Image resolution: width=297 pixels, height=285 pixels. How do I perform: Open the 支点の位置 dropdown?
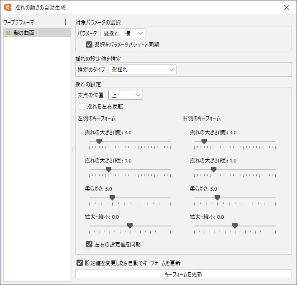125,95
